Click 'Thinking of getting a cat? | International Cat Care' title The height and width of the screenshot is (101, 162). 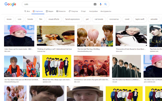pyautogui.click(x=55, y=49)
